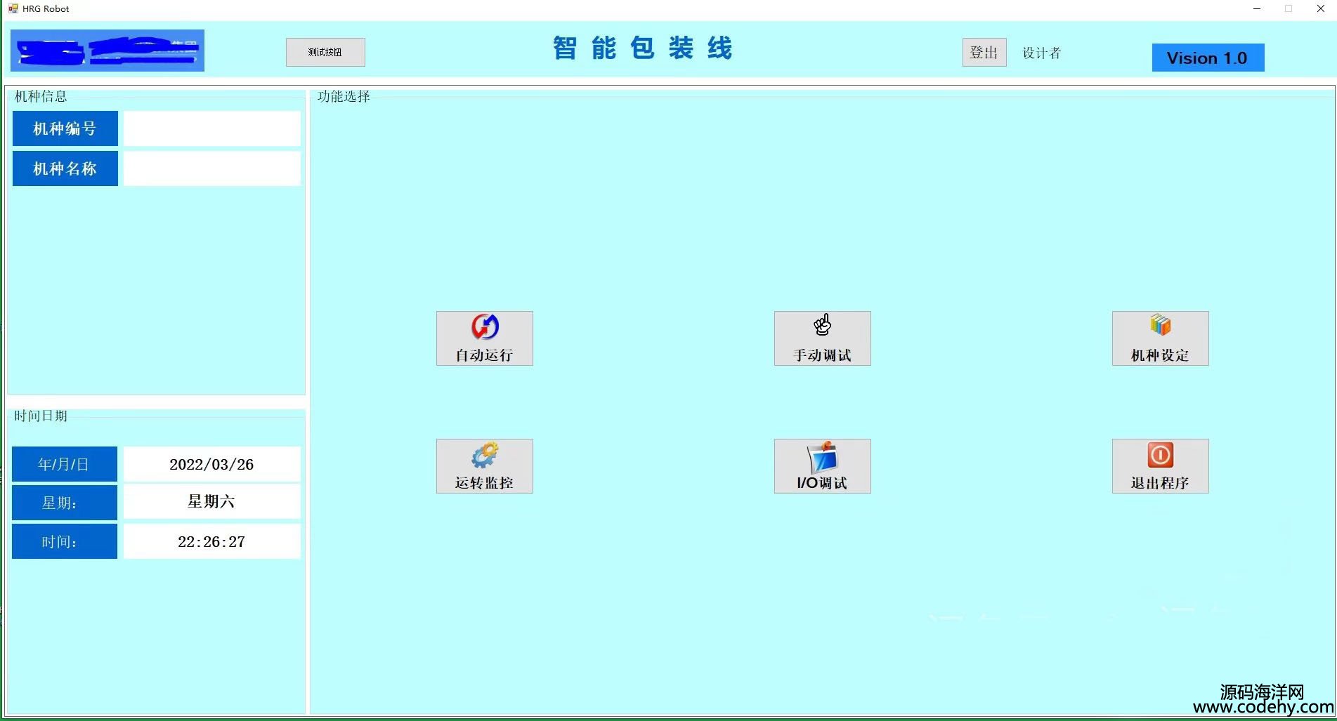
Task: Click the 机种编号 blue label
Action: pos(65,128)
